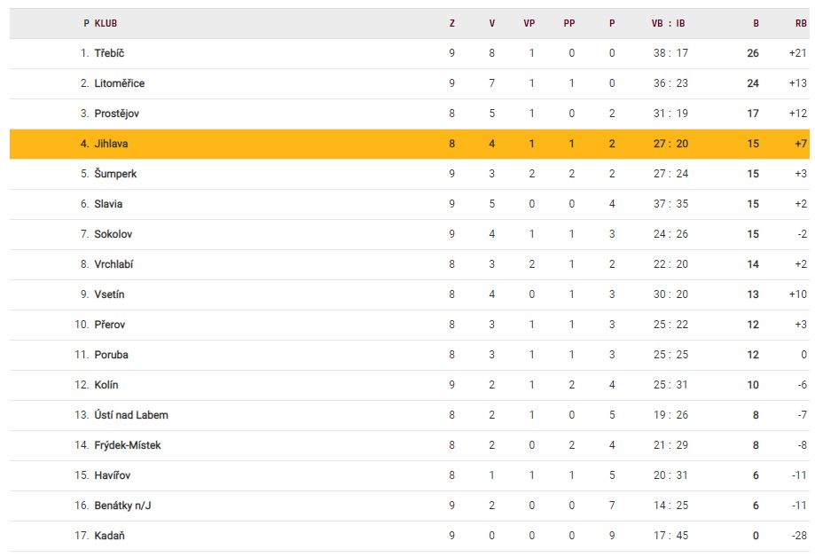
Task: Open Vrchlabí from the table
Action: pyautogui.click(x=114, y=264)
